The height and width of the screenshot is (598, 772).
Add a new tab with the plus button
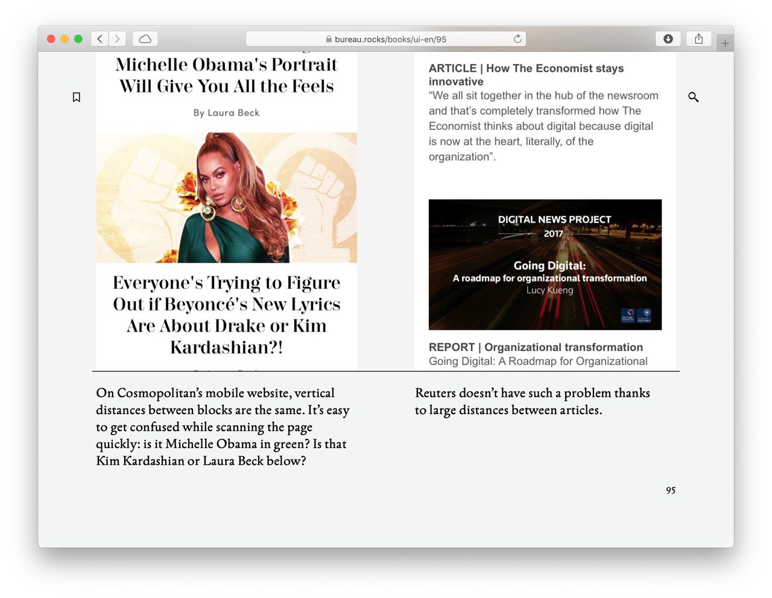click(725, 43)
